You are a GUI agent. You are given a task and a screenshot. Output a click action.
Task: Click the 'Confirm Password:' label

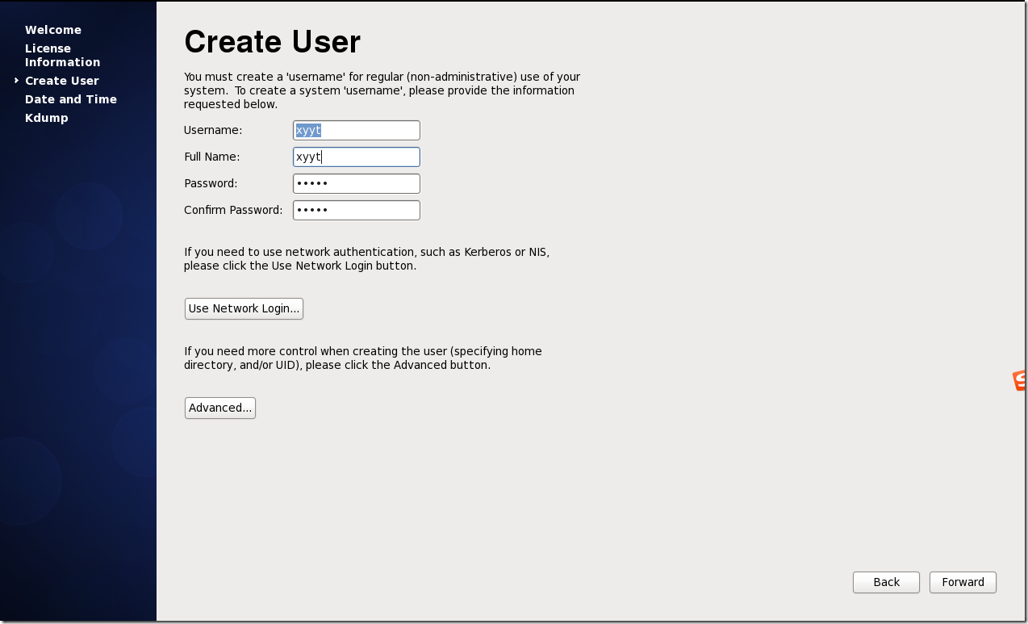click(x=233, y=210)
